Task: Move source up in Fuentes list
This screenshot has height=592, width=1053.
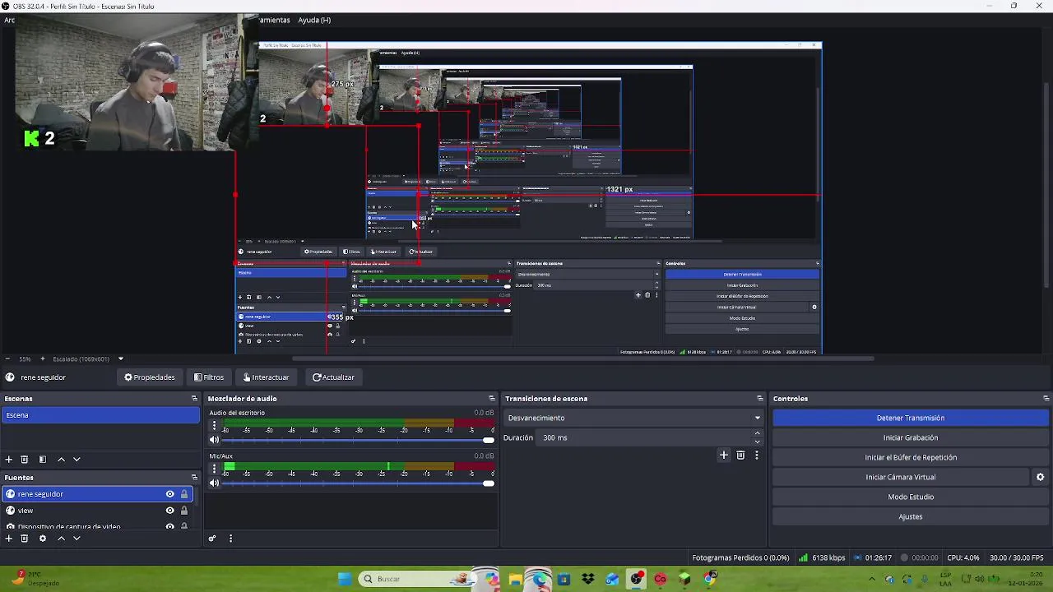Action: [61, 539]
